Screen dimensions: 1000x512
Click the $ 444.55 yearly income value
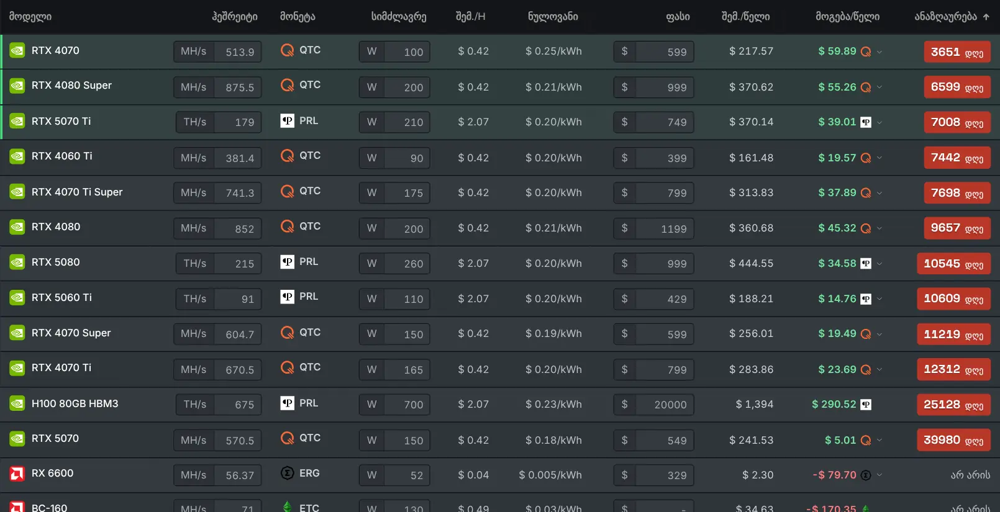click(752, 264)
